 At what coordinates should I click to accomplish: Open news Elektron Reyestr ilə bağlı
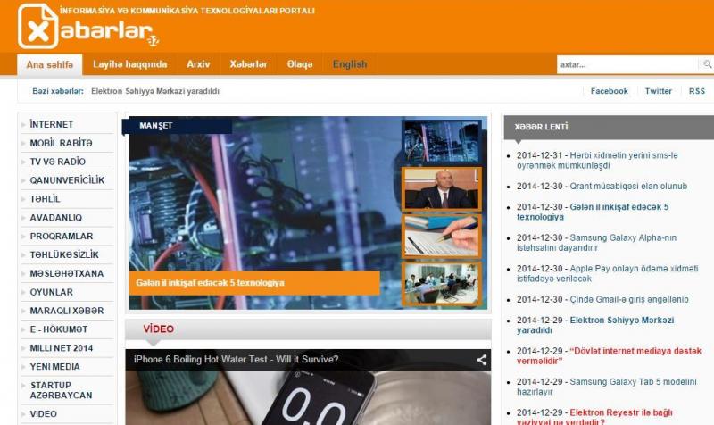coord(594,417)
